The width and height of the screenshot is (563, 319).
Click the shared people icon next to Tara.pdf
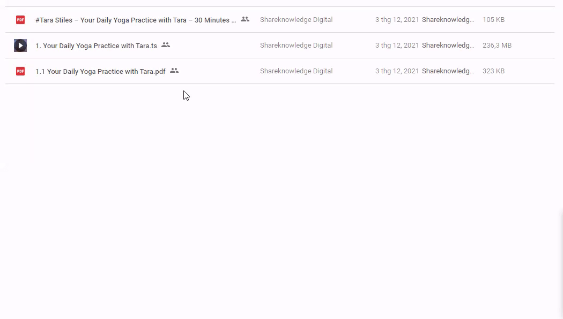tap(174, 71)
